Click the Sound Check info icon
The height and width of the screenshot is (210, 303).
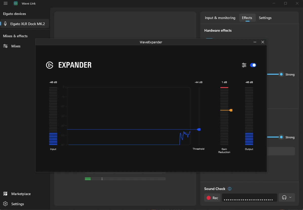tap(230, 189)
